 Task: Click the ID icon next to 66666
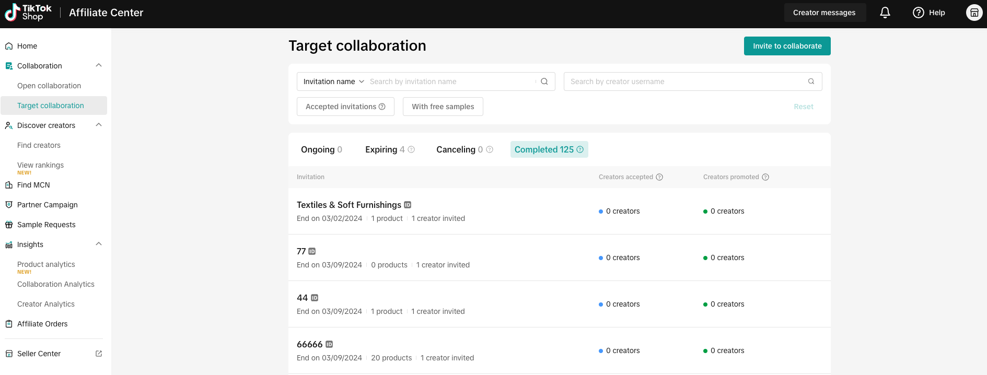click(x=329, y=344)
